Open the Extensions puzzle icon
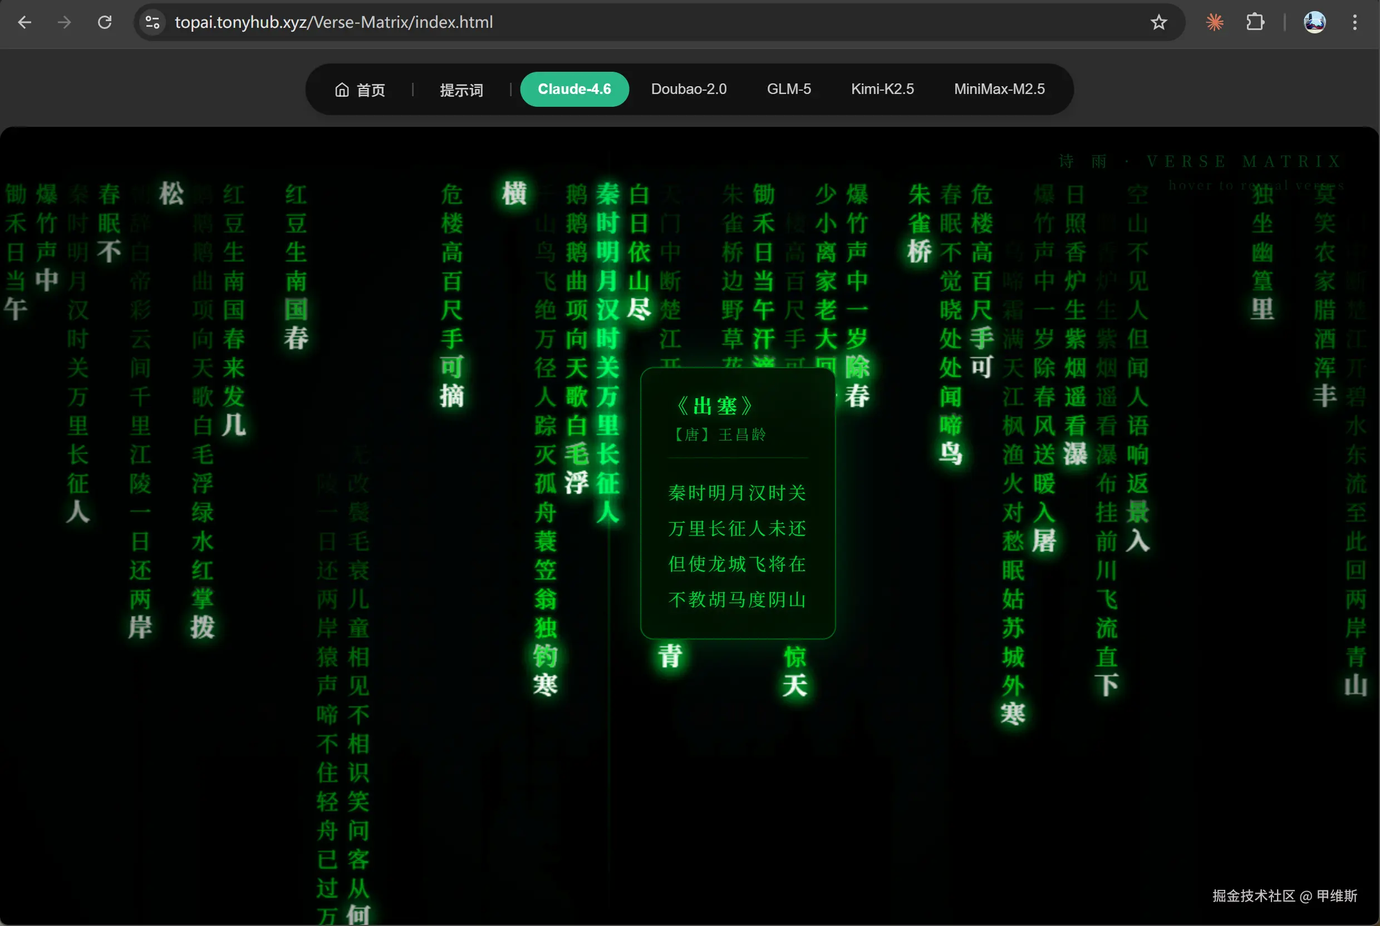Viewport: 1380px width, 926px height. 1255,22
